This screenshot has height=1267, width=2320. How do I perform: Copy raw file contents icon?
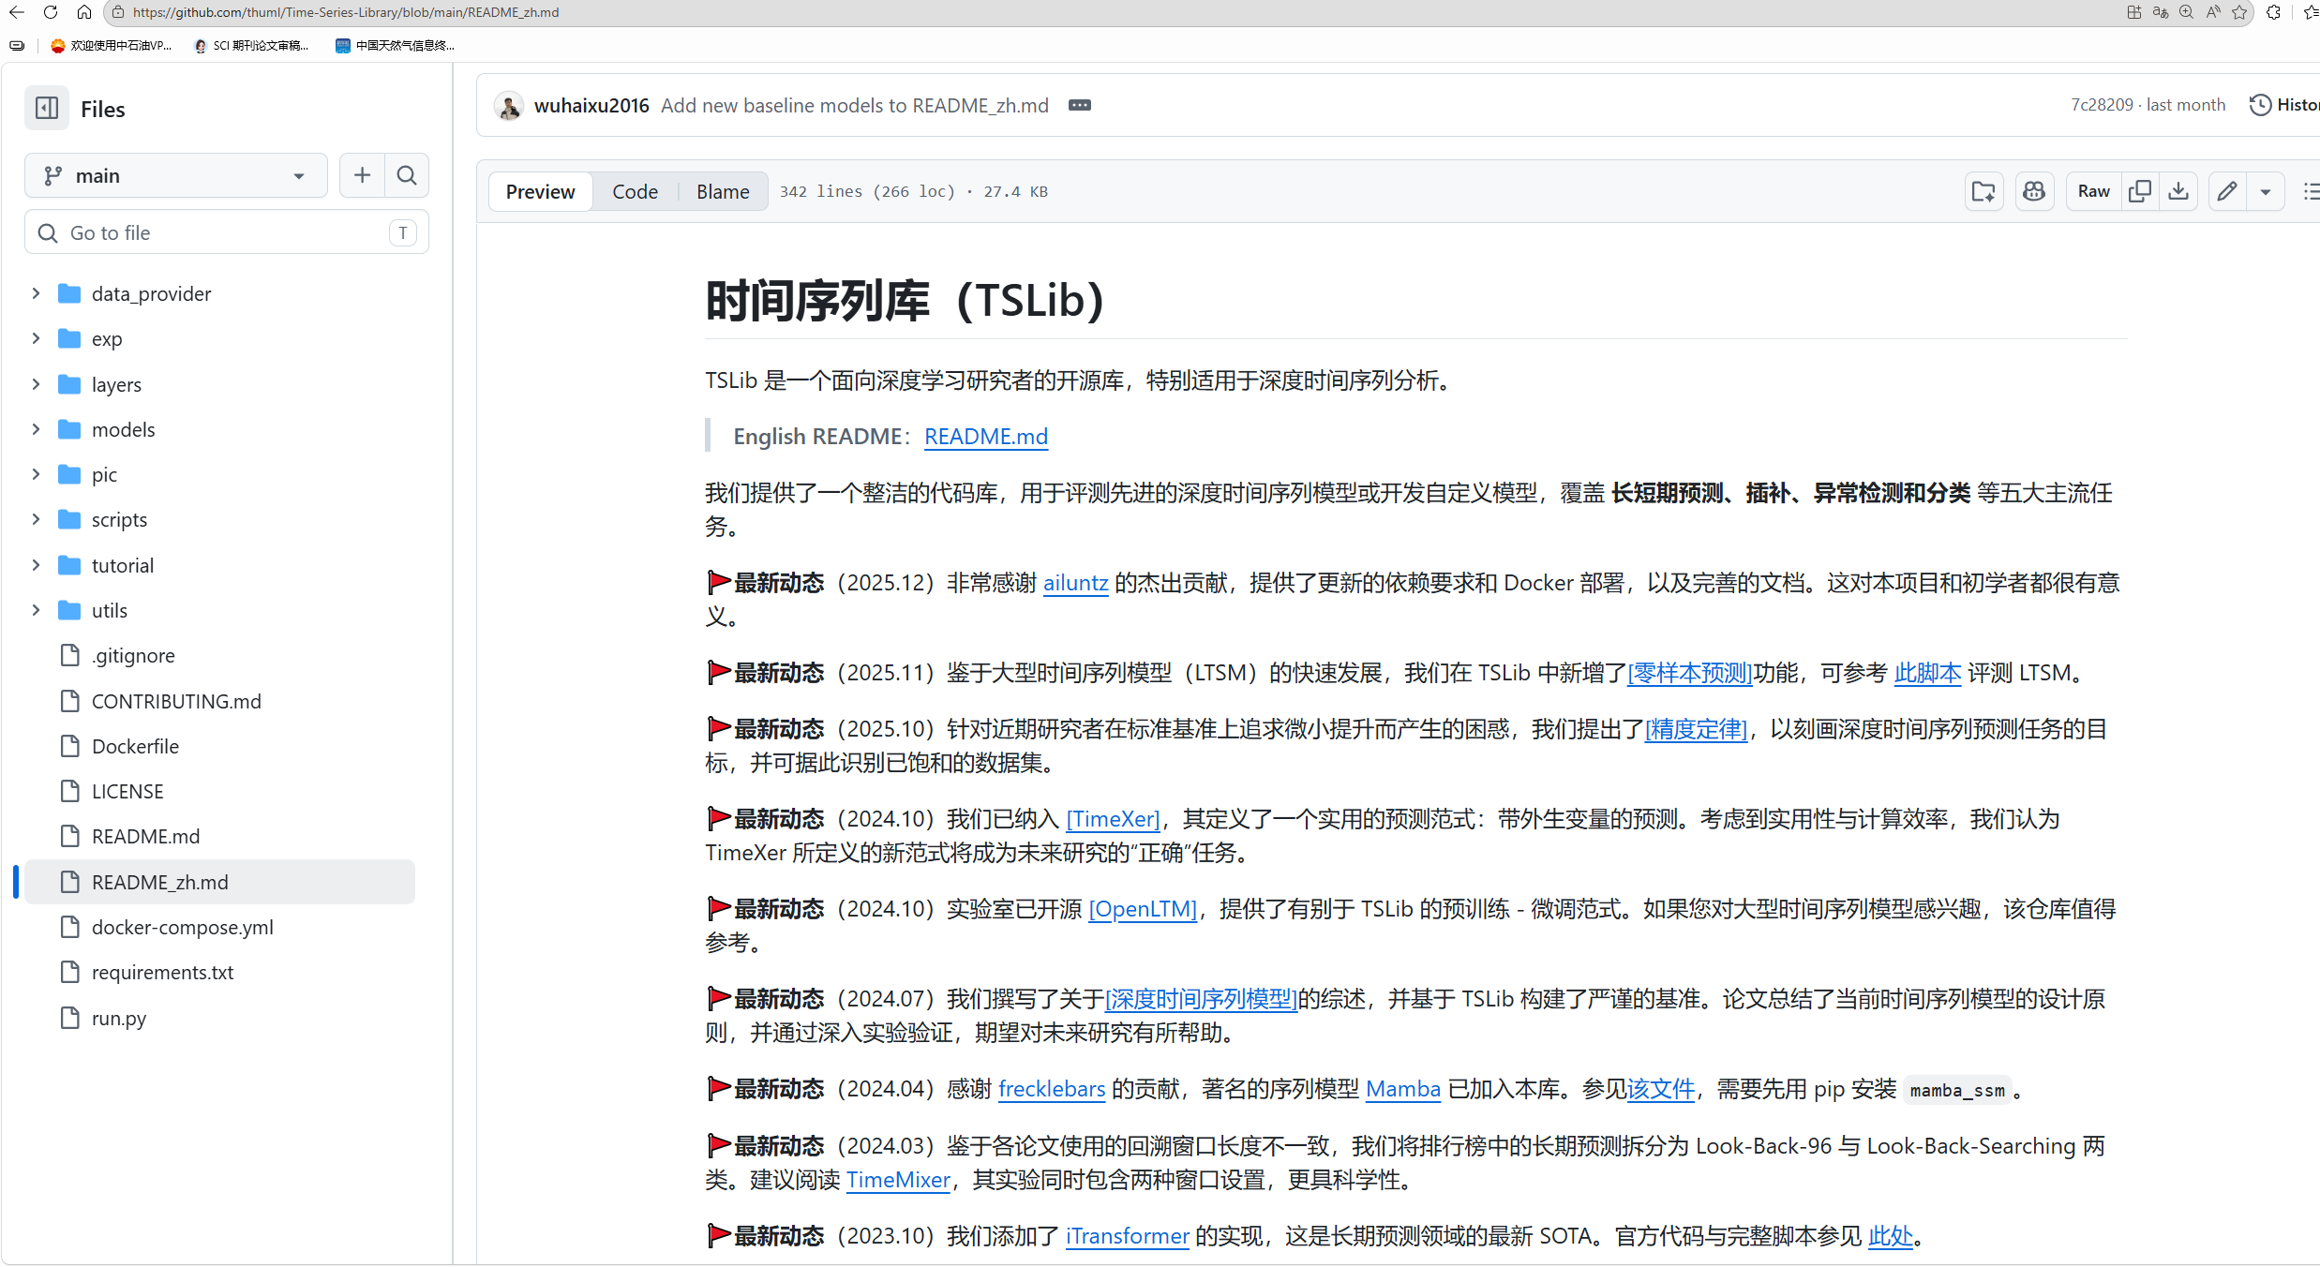click(x=2139, y=191)
